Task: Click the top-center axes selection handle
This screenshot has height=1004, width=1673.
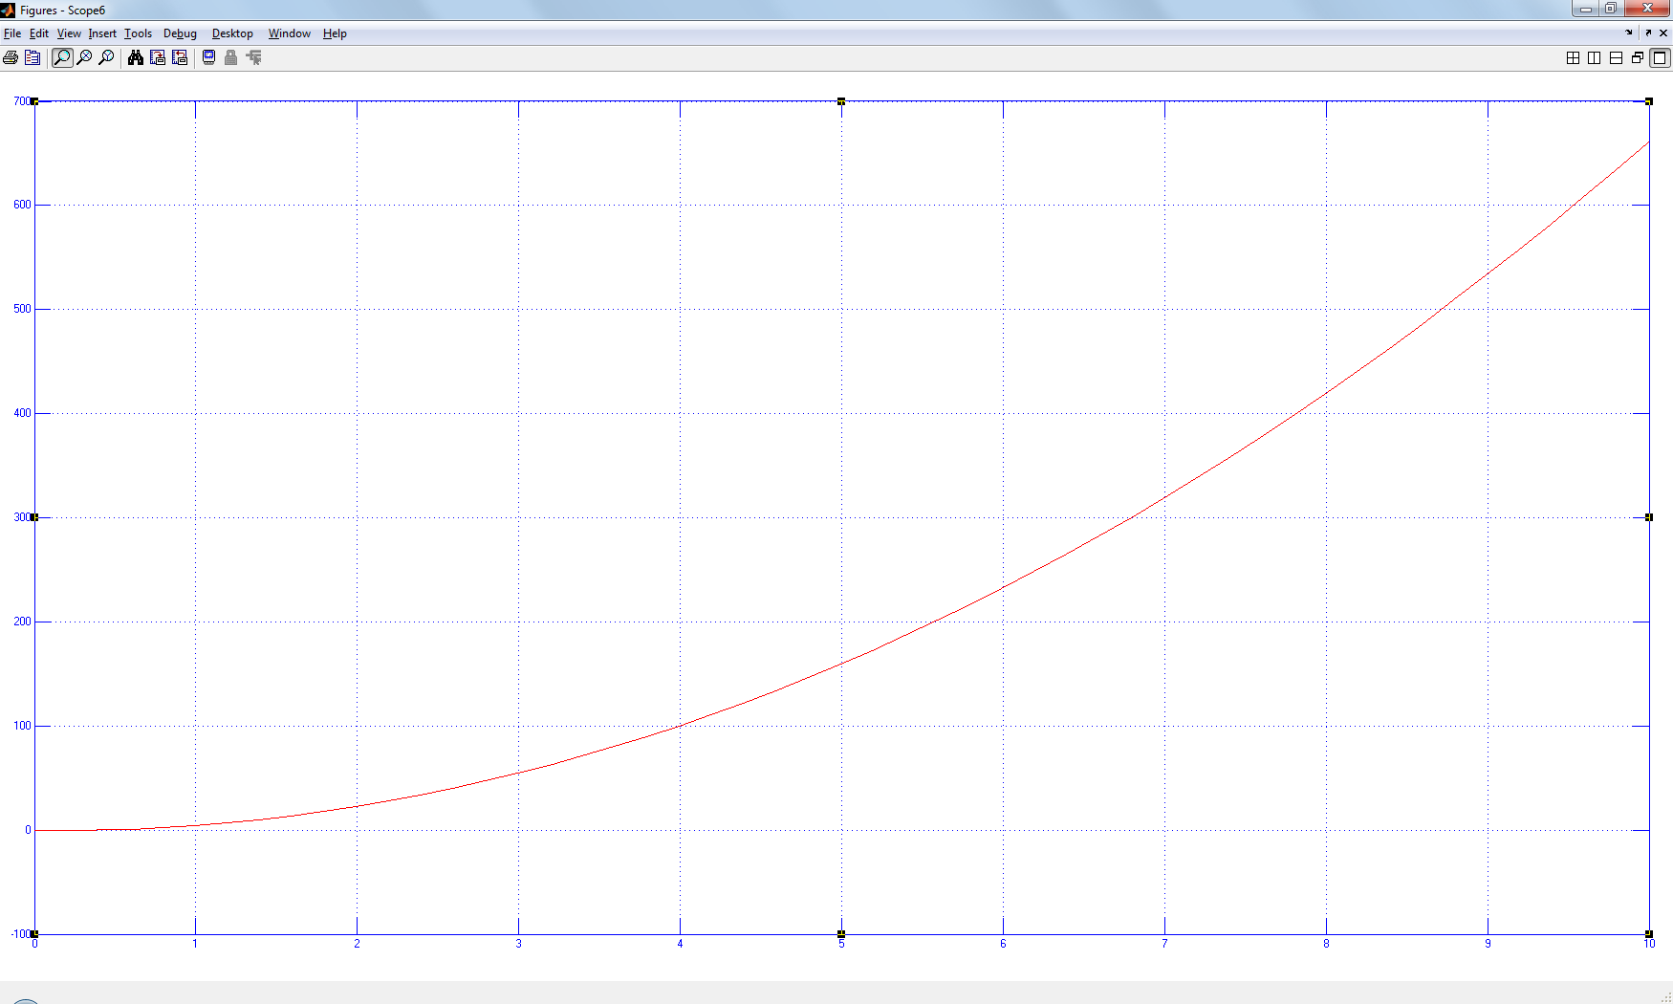Action: tap(841, 101)
